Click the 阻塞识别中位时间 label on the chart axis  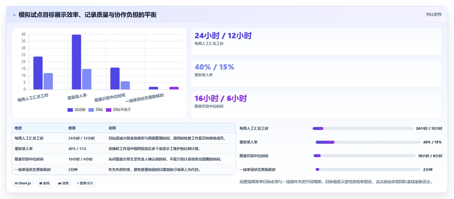tap(110, 97)
